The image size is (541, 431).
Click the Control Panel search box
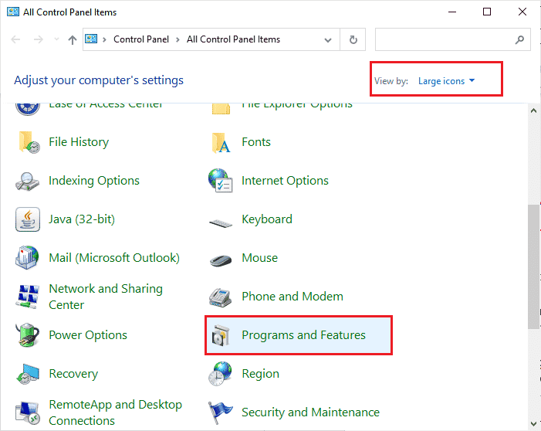point(453,39)
